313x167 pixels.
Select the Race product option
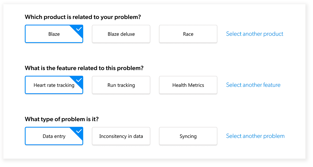pyautogui.click(x=188, y=34)
